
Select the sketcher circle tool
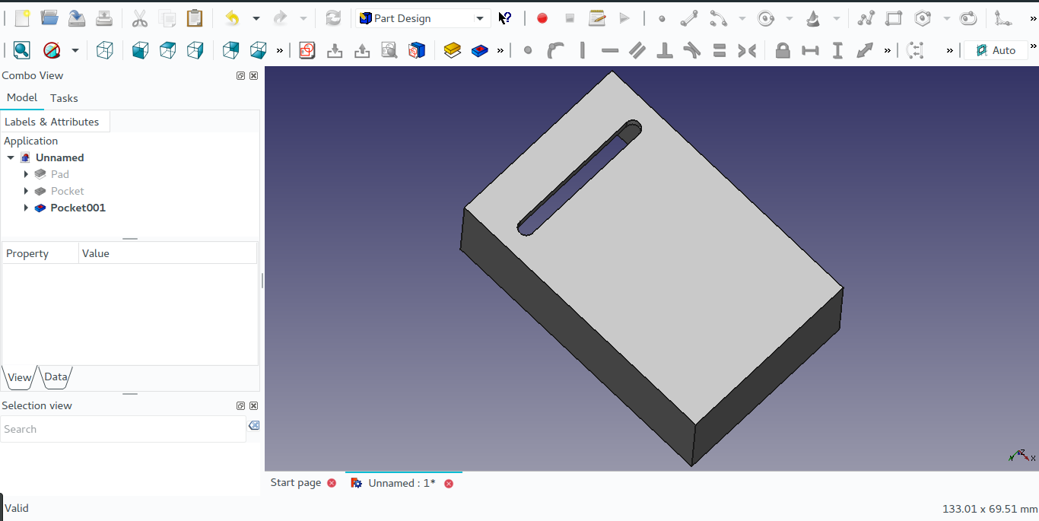point(766,18)
